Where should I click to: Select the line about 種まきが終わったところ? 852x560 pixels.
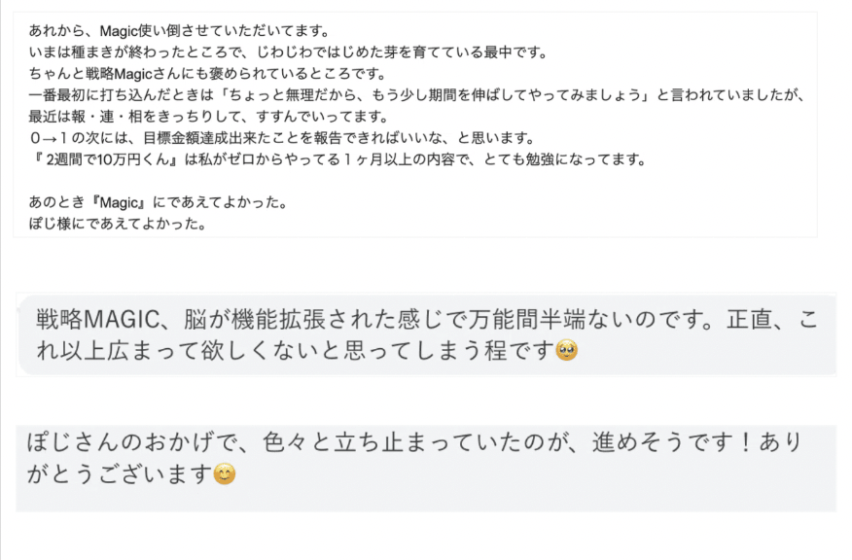[x=289, y=52]
